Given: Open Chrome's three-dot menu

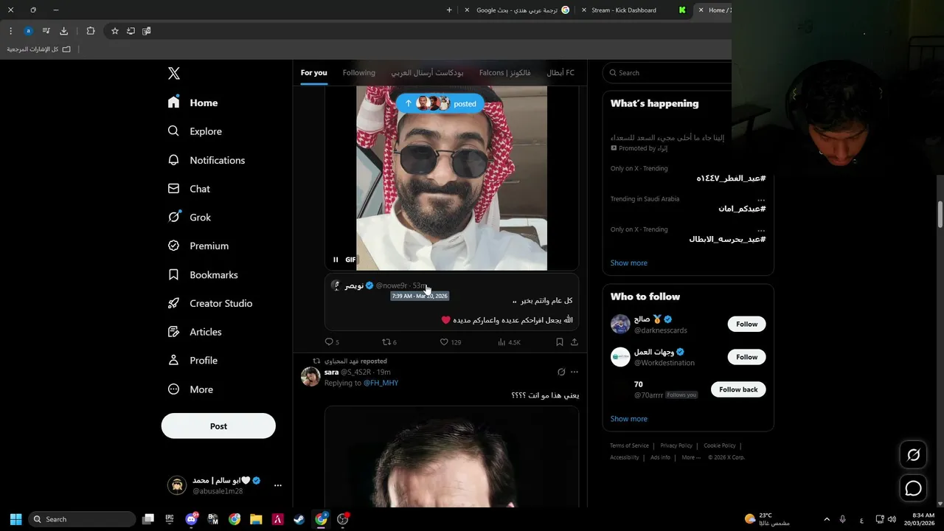Looking at the screenshot, I should (x=10, y=31).
